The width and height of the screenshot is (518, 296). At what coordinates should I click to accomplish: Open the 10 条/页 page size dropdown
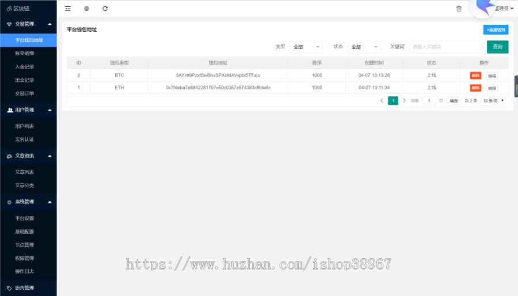[493, 100]
